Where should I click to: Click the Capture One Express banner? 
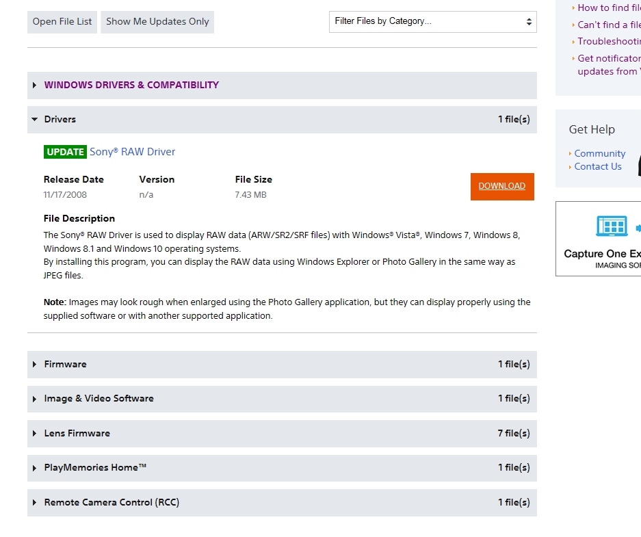(x=598, y=239)
